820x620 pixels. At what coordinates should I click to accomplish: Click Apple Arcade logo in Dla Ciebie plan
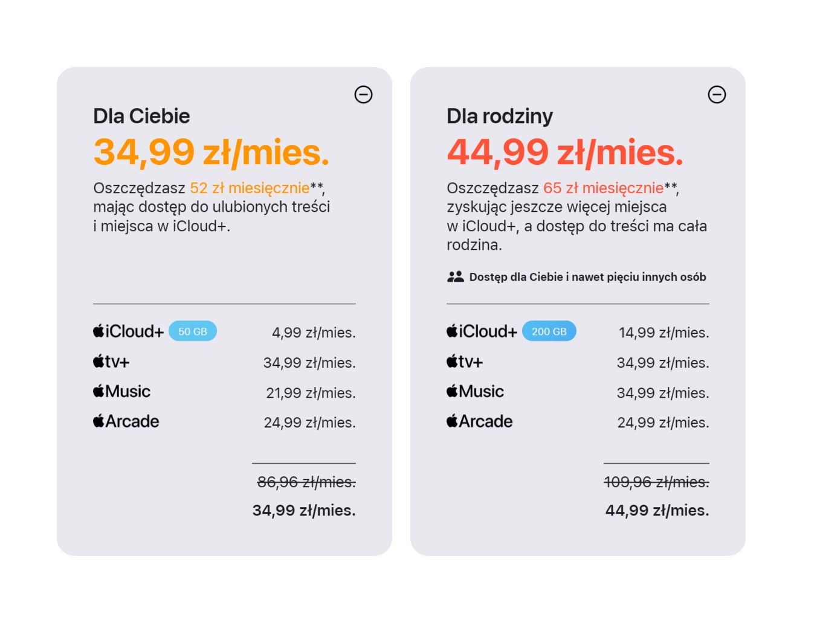pyautogui.click(x=126, y=421)
